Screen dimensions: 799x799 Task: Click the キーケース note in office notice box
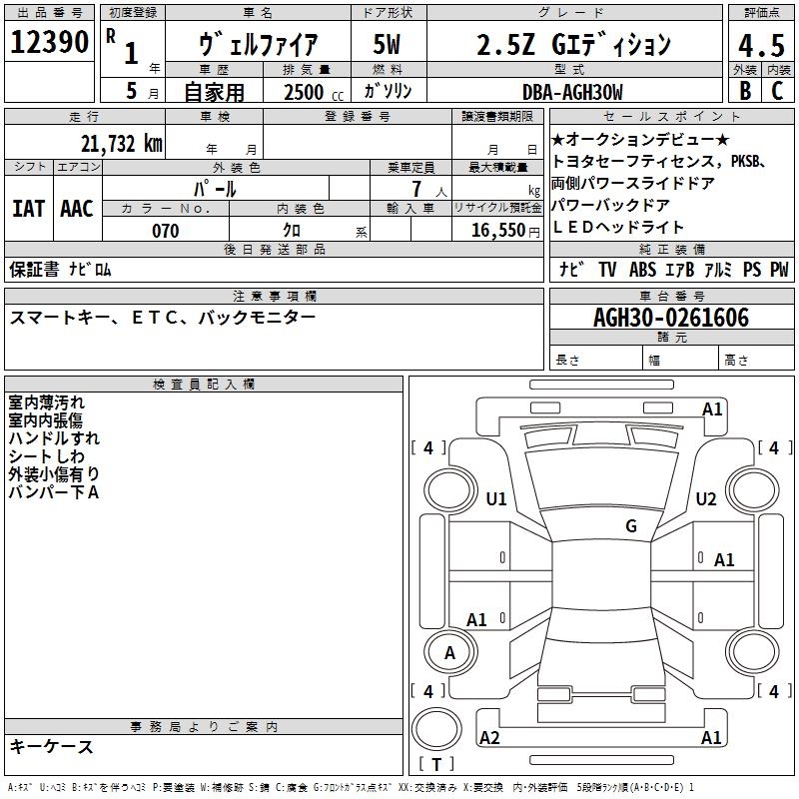pyautogui.click(x=52, y=747)
